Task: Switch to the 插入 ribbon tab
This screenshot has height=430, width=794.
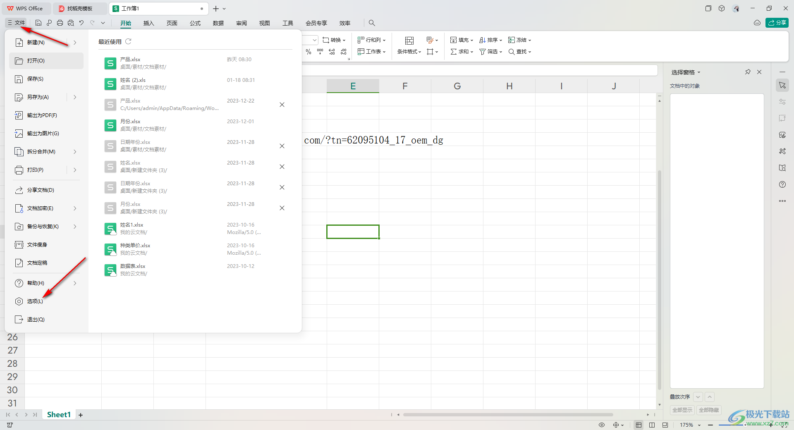Action: [148, 23]
